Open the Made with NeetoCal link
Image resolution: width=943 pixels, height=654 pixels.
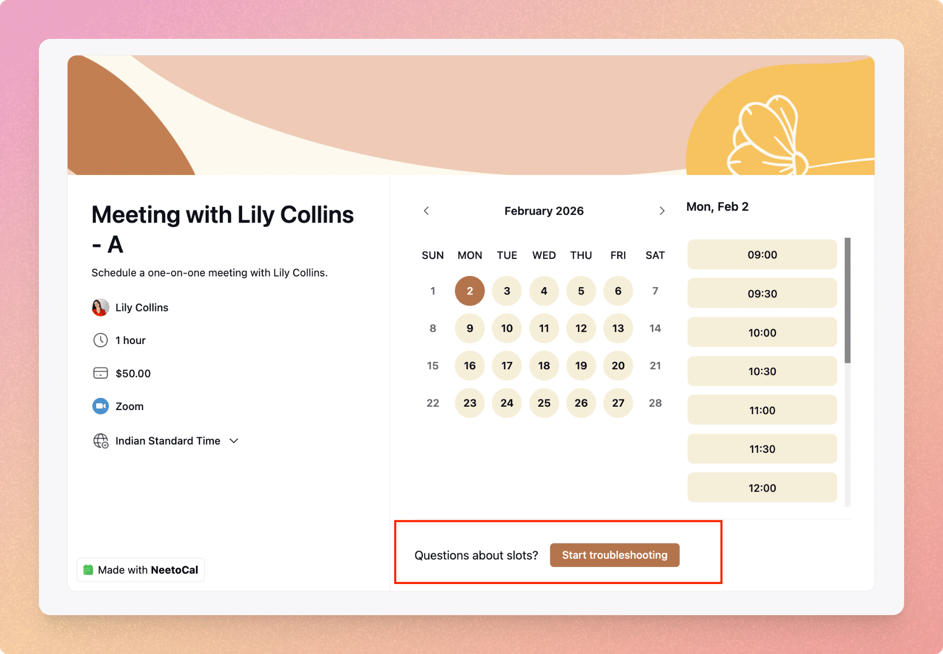[141, 570]
